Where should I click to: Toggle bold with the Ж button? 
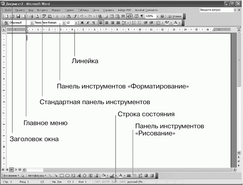pos(82,23)
